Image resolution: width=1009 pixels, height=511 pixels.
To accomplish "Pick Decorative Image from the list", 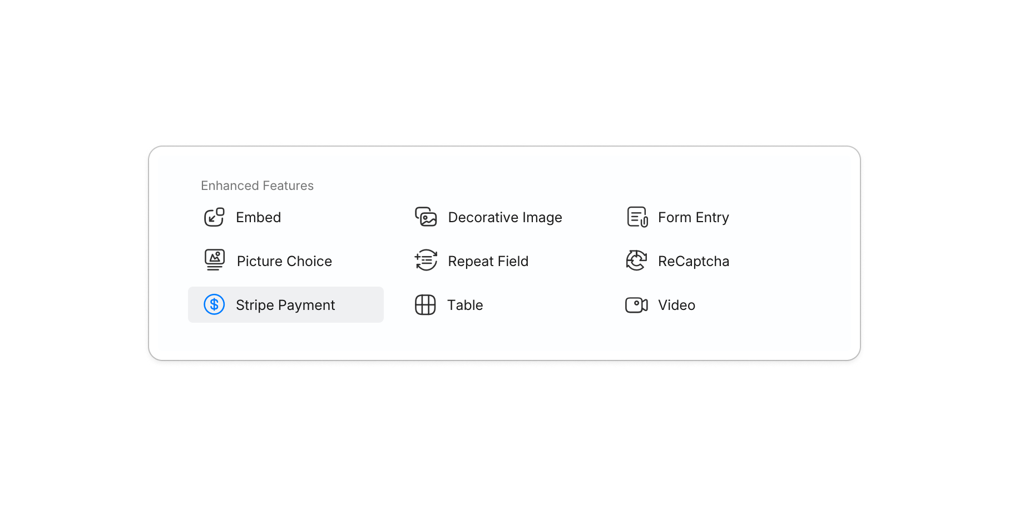I will coord(504,217).
